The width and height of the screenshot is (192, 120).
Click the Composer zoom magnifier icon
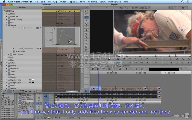(x=183, y=59)
